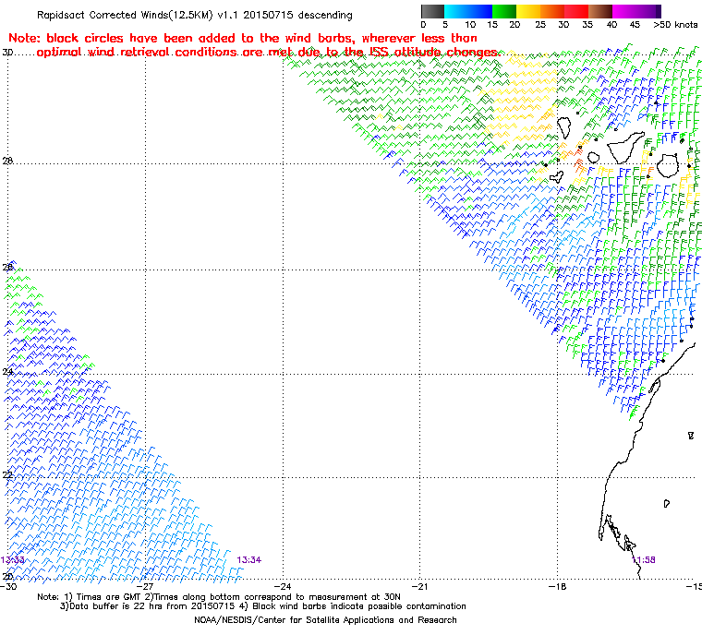Screen dimensions: 702x635
Task: Click the '35' label under the color scale
Action: click(587, 25)
